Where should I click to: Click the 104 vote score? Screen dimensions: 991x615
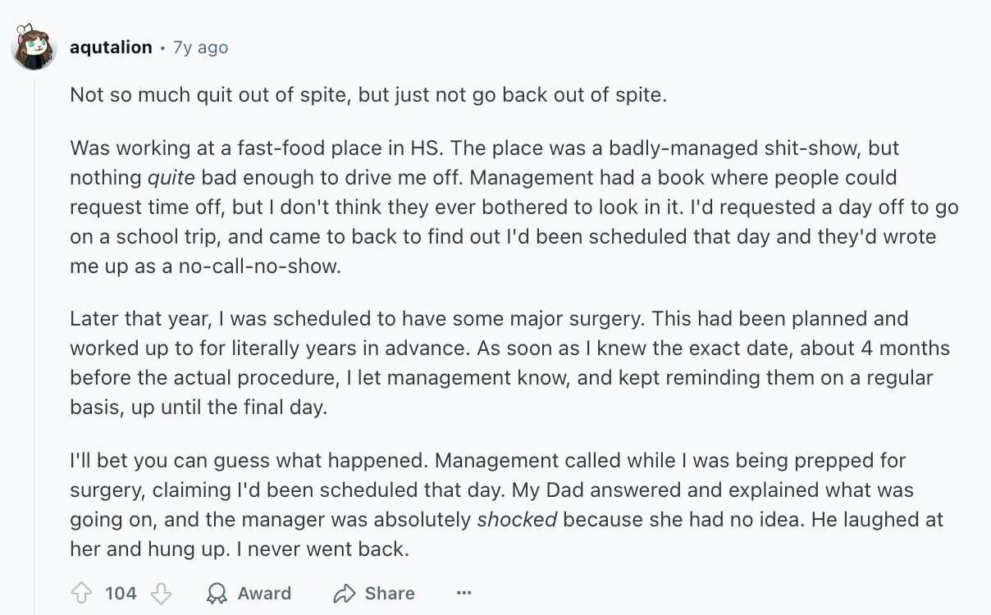click(121, 594)
